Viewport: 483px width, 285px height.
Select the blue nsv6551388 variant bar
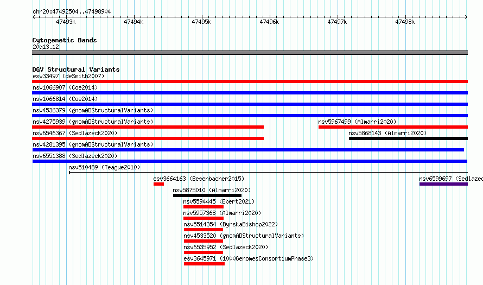tap(250, 161)
